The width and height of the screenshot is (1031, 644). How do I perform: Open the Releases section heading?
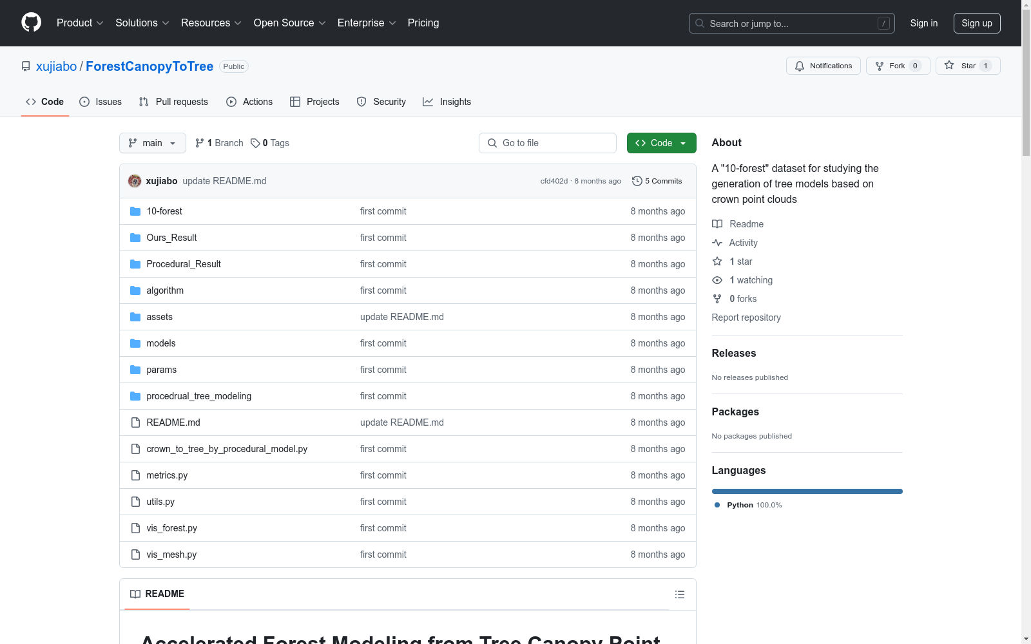coord(734,353)
